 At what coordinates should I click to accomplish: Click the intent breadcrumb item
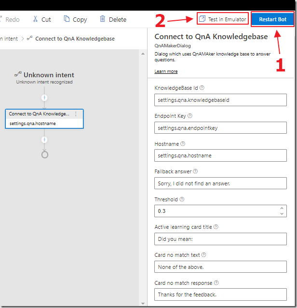tap(9, 39)
